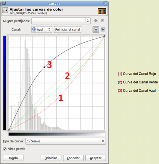Click the Reiniciar button at the bottom

click(51, 158)
